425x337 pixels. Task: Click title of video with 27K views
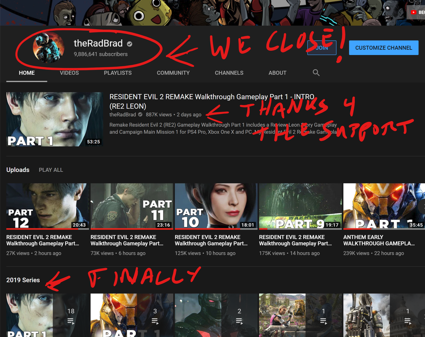[x=42, y=240]
